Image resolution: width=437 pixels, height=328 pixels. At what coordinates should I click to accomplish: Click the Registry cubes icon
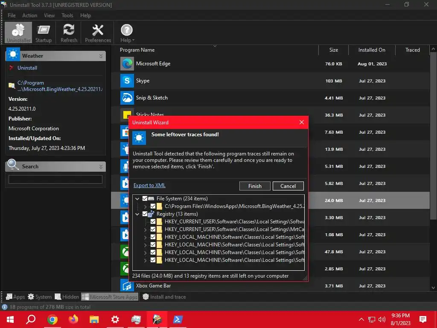tap(151, 214)
